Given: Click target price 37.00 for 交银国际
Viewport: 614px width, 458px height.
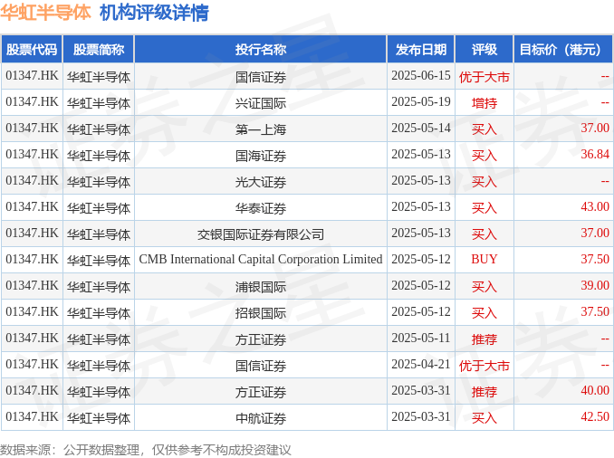Looking at the screenshot, I should [x=595, y=233].
